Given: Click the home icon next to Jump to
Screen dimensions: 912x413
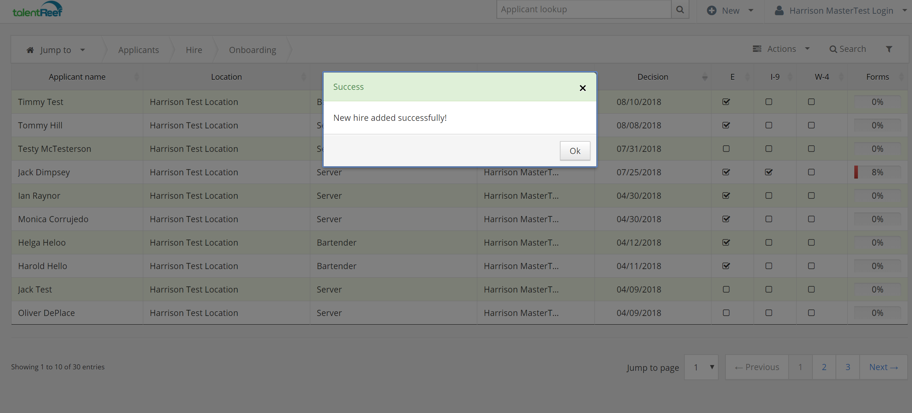Looking at the screenshot, I should [30, 50].
